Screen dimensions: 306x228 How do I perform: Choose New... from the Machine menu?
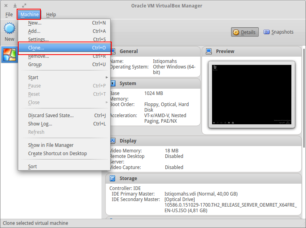tap(64, 23)
